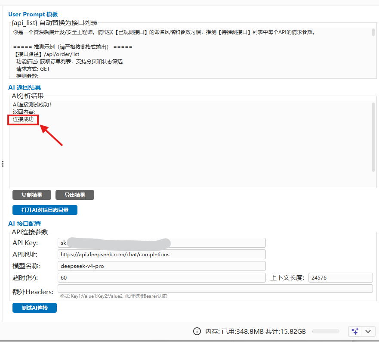Click 复制结果 button
The width and height of the screenshot is (379, 342).
pos(32,195)
